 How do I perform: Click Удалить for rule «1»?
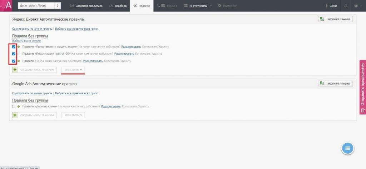tap(126, 61)
